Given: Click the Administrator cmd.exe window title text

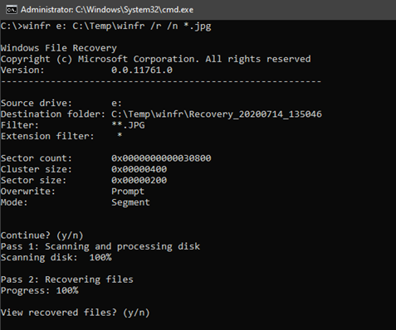Looking at the screenshot, I should click(x=107, y=10).
